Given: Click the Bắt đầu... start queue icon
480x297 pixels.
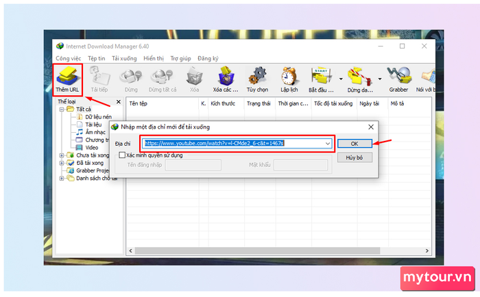Looking at the screenshot, I should coord(321,79).
